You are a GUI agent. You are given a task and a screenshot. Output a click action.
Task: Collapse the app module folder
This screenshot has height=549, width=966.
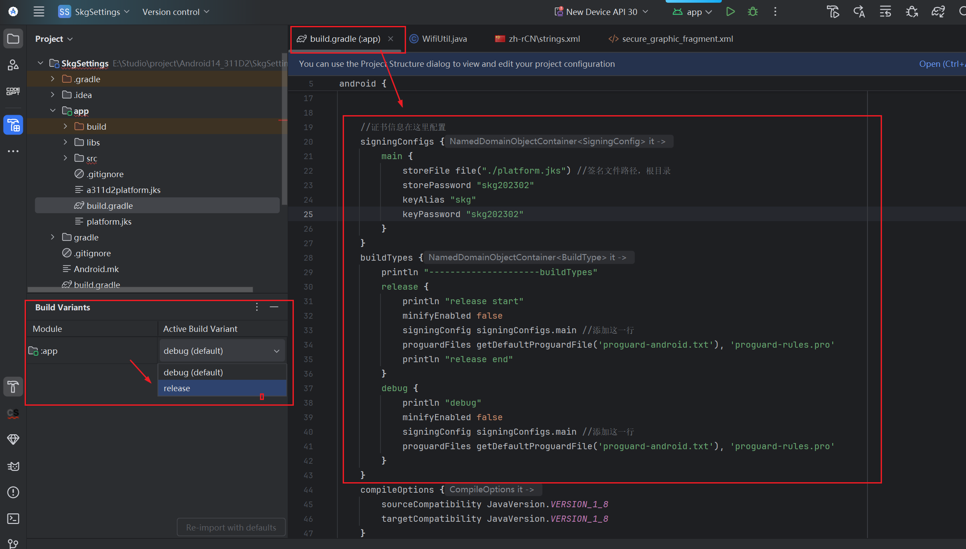pos(53,111)
